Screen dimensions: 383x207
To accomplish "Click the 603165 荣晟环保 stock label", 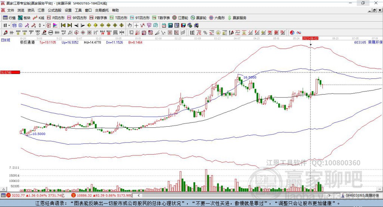I will point(368,43).
